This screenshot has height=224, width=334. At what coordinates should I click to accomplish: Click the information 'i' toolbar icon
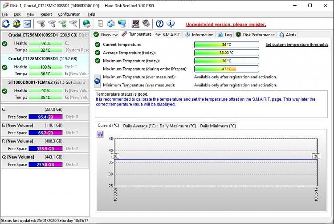[x=171, y=24]
